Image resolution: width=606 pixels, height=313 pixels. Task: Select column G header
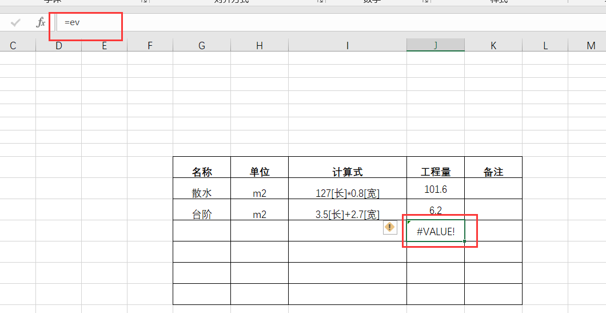tap(202, 46)
